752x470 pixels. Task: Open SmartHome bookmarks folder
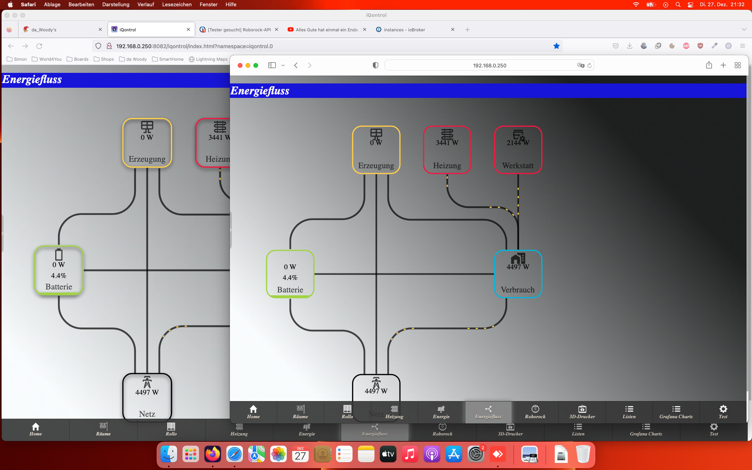[x=168, y=59]
